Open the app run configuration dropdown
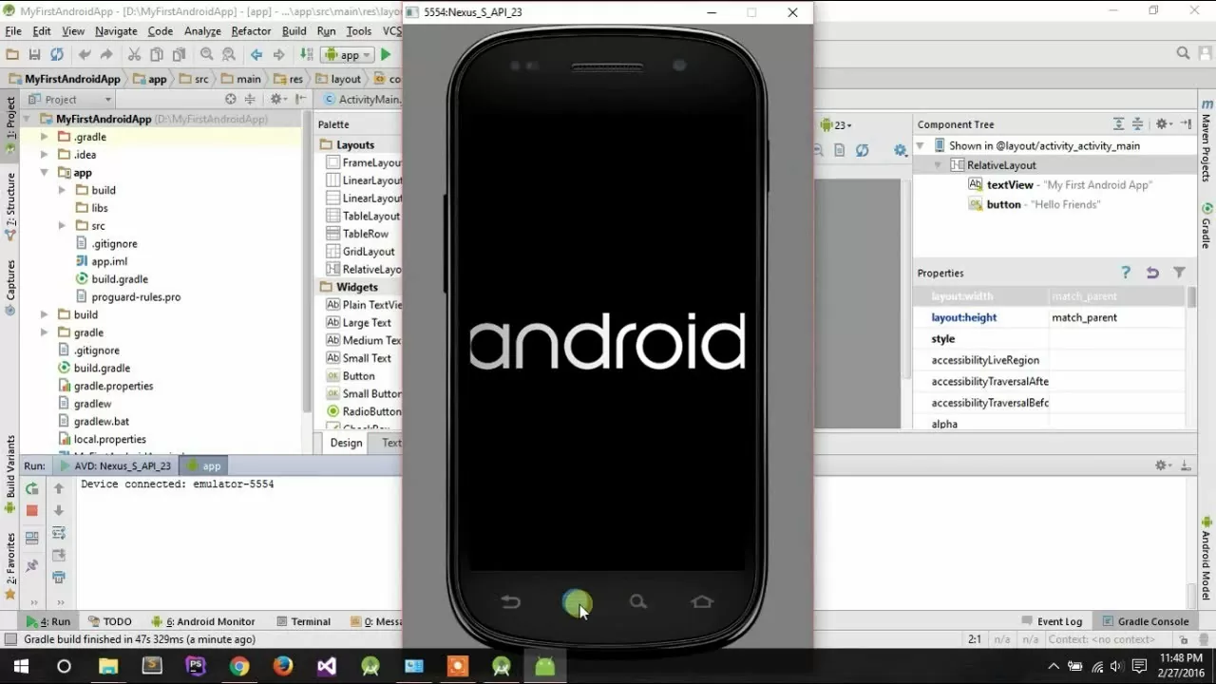The height and width of the screenshot is (684, 1216). coord(346,55)
